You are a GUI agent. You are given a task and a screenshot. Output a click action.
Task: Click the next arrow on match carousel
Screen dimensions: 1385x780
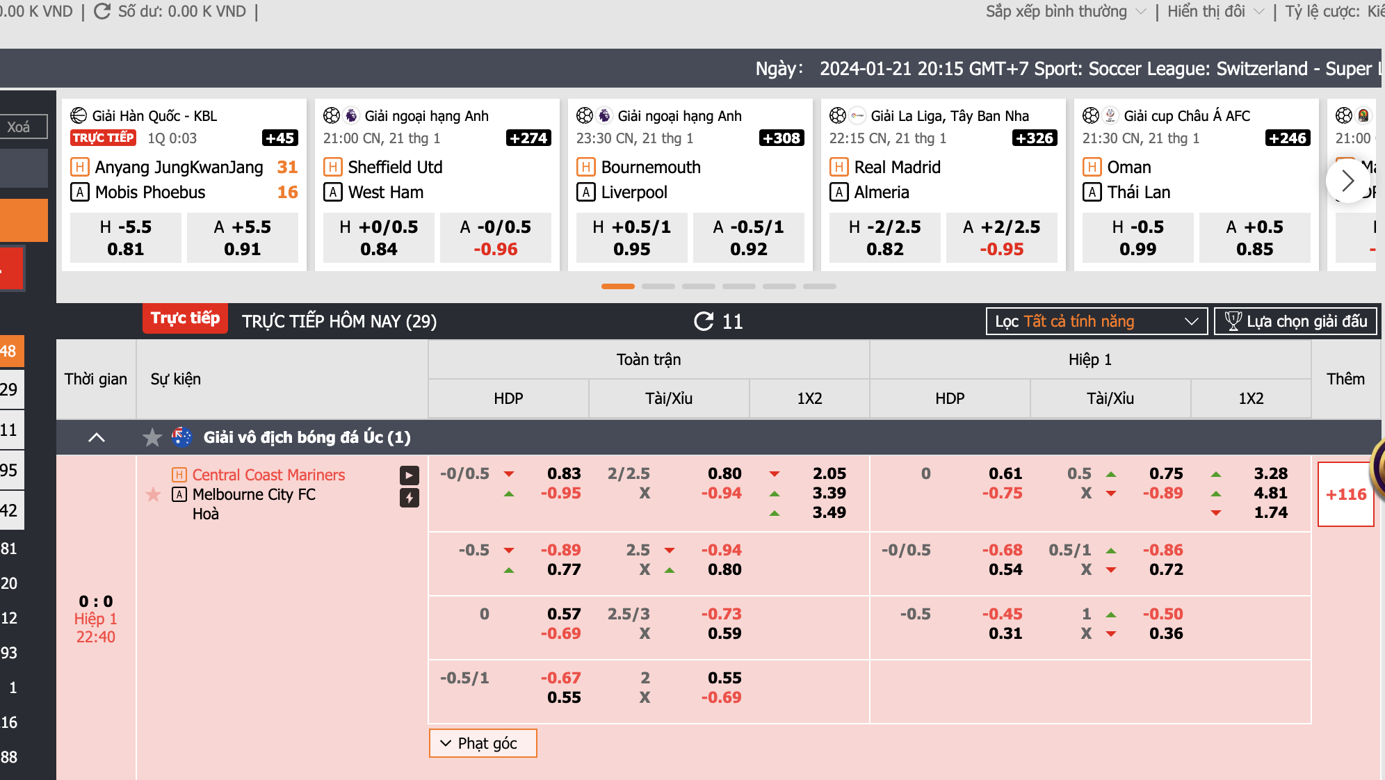1347,181
